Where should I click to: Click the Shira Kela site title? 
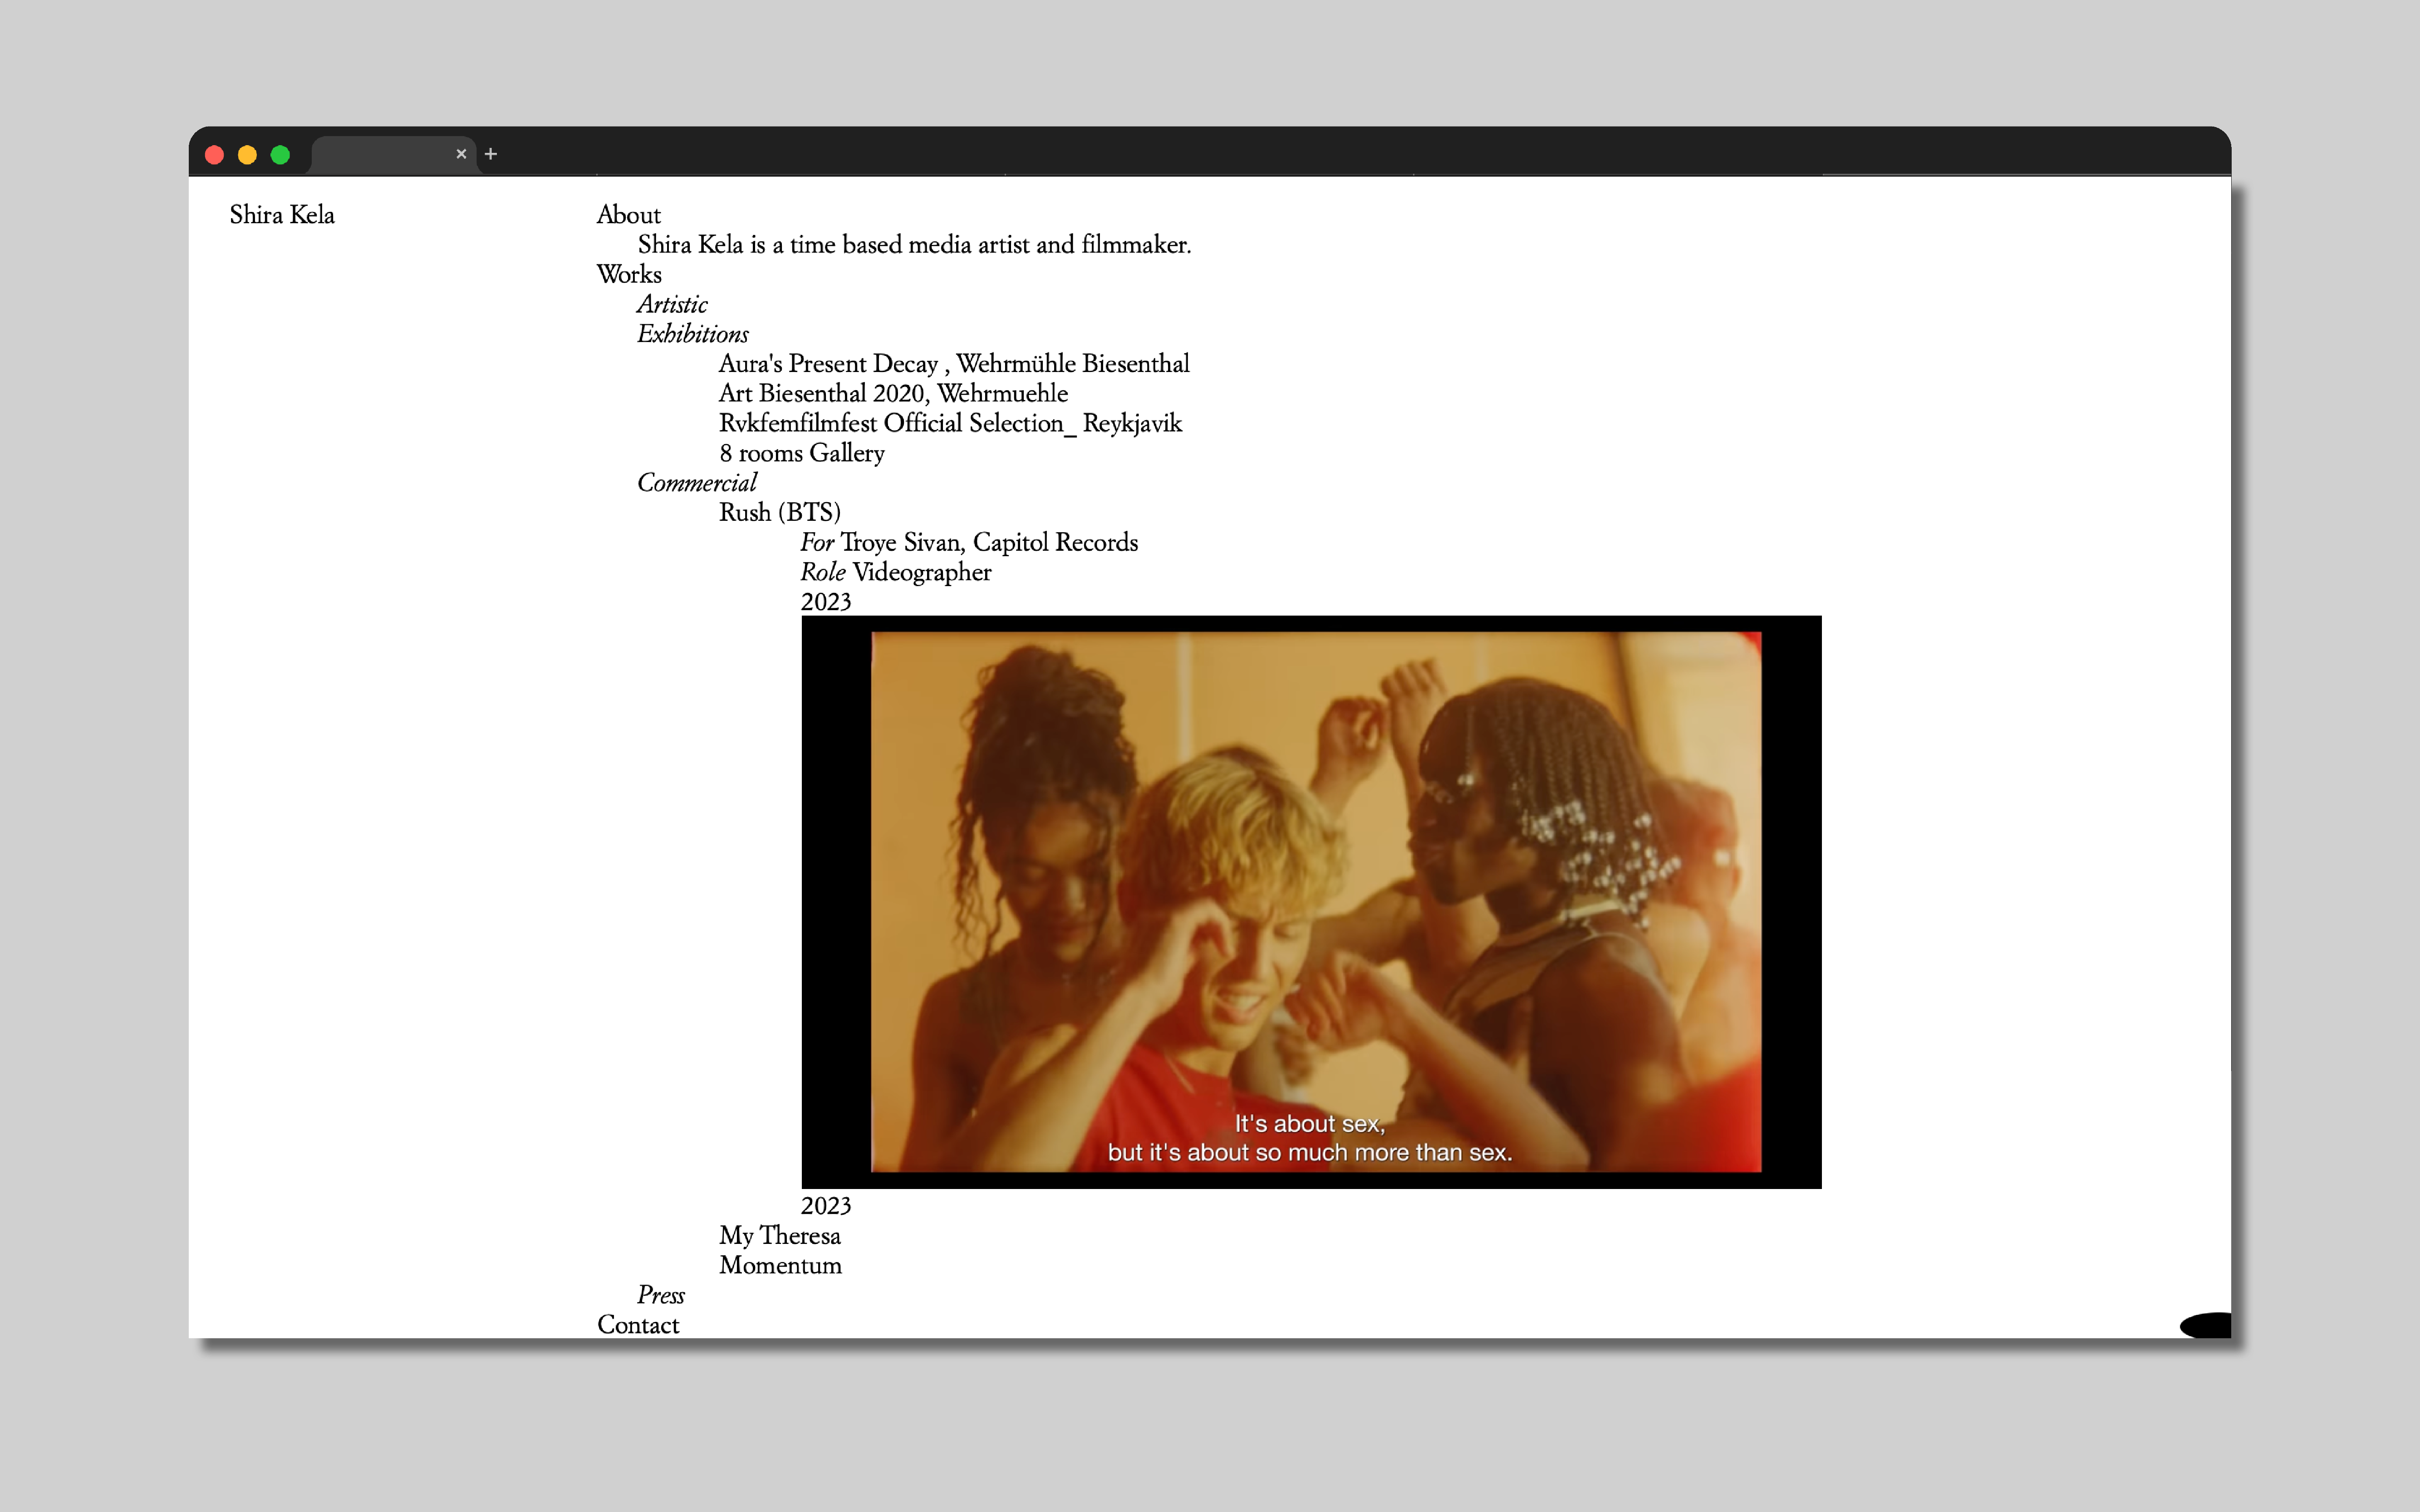click(x=282, y=215)
